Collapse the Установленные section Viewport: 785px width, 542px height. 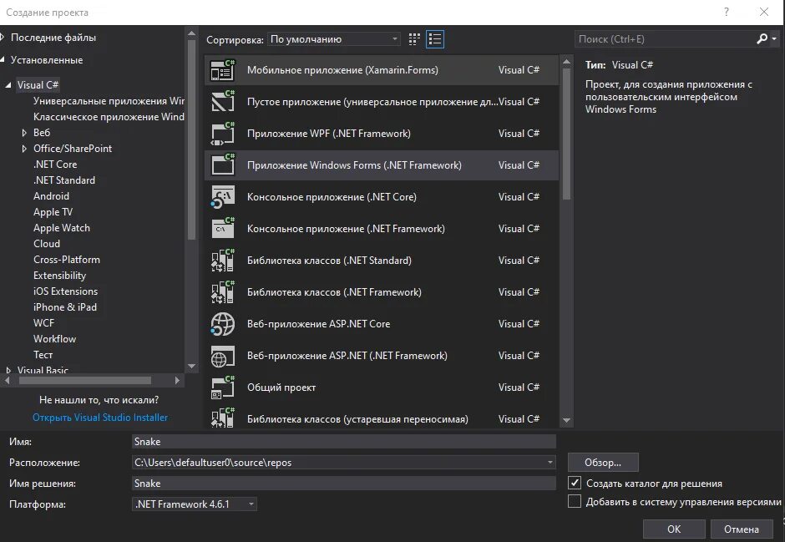coord(3,60)
